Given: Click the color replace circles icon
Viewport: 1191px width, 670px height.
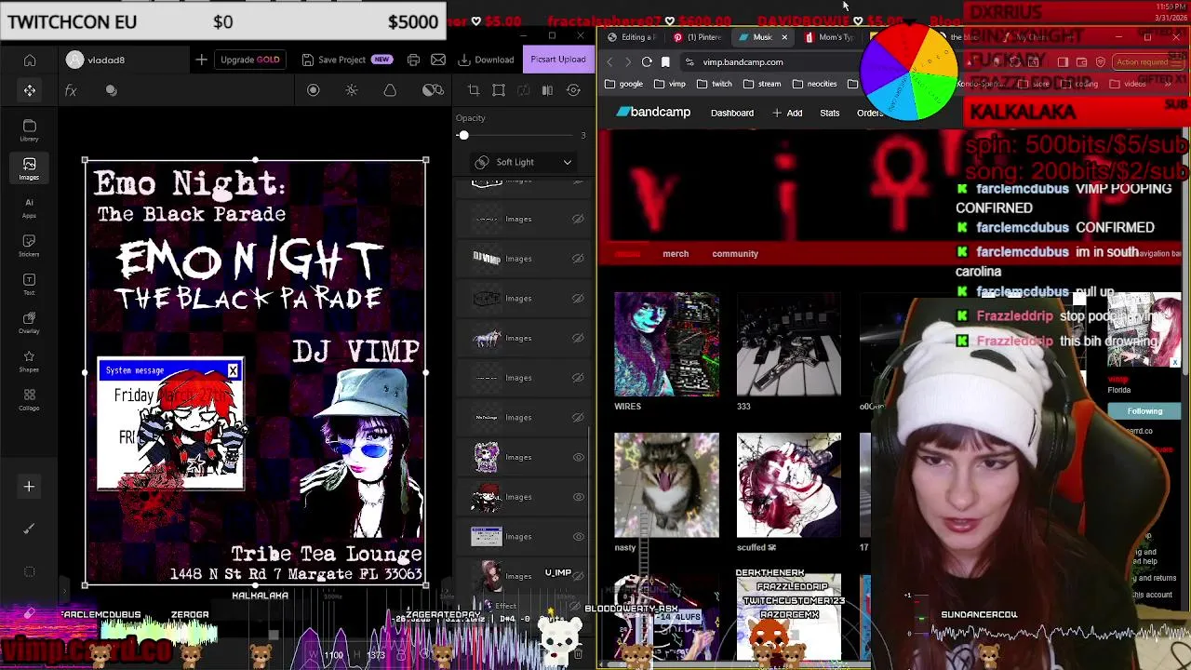Looking at the screenshot, I should pos(433,90).
